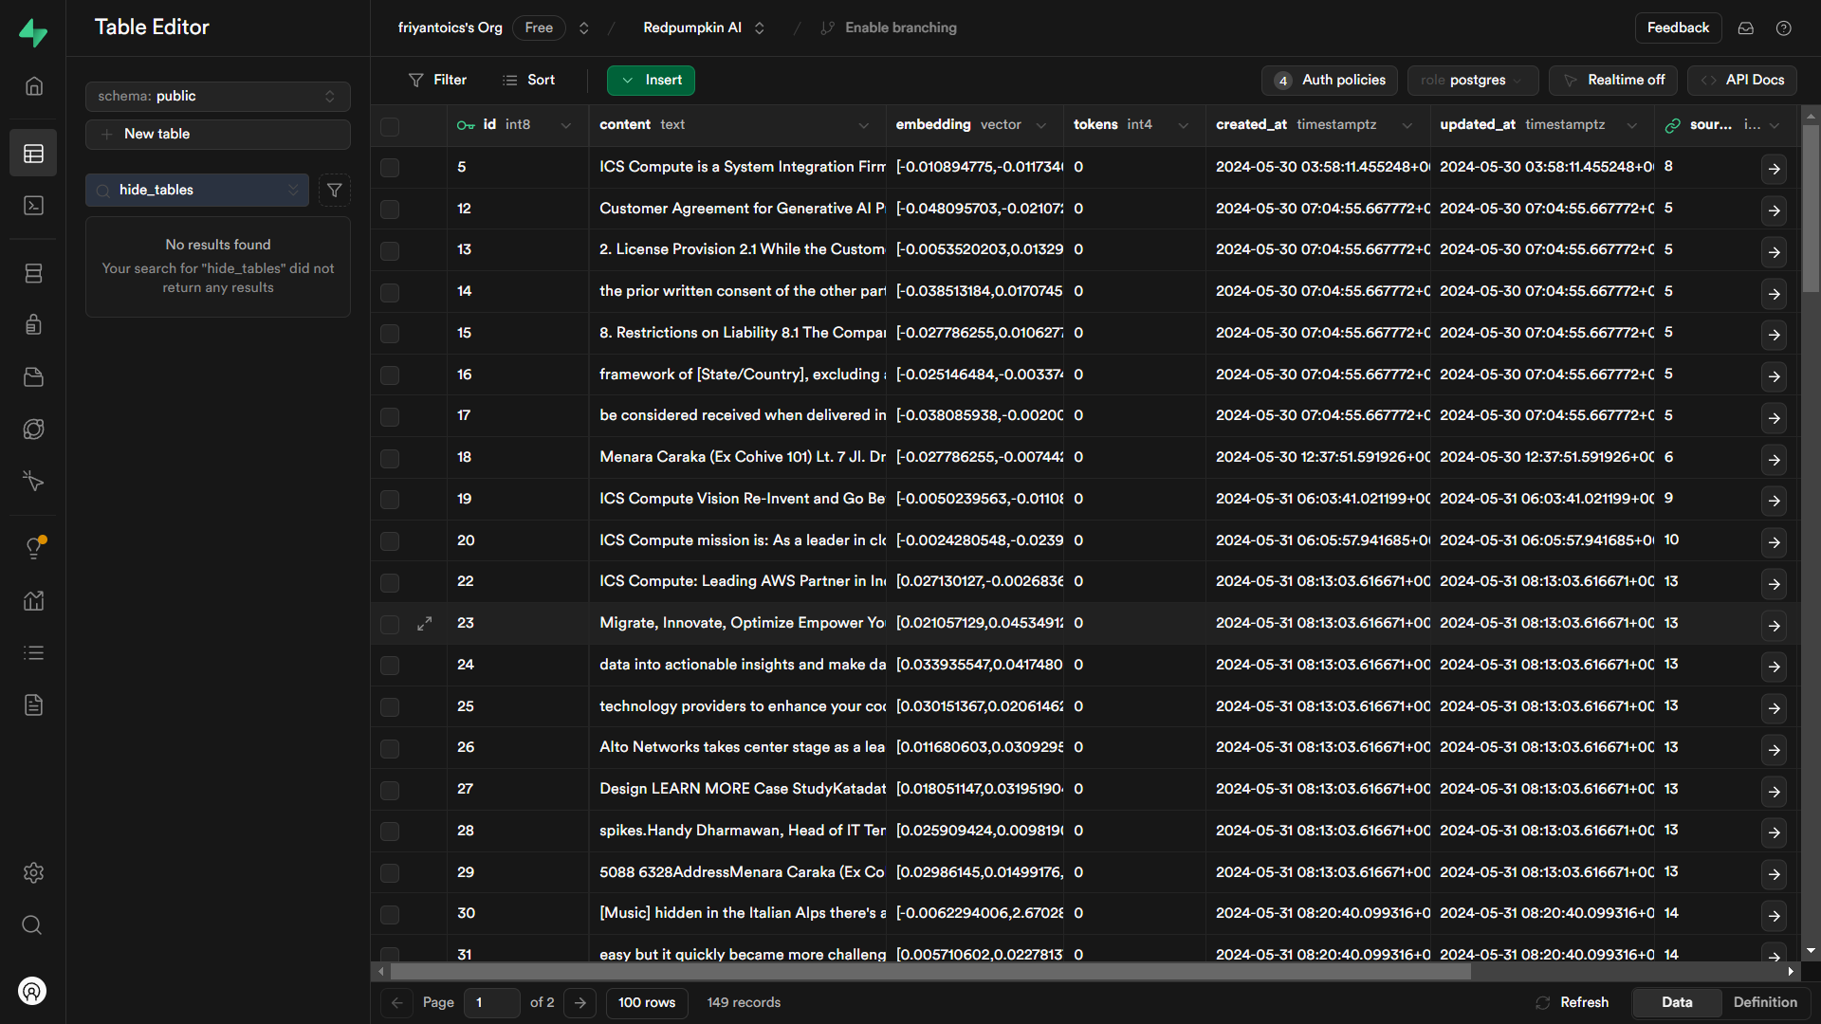The width and height of the screenshot is (1821, 1024).
Task: Click the hide_tables search field
Action: pyautogui.click(x=197, y=191)
